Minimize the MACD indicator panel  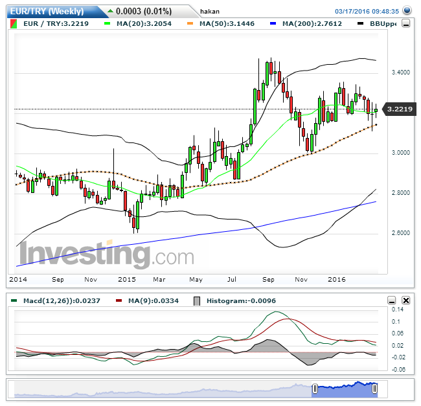click(x=392, y=300)
